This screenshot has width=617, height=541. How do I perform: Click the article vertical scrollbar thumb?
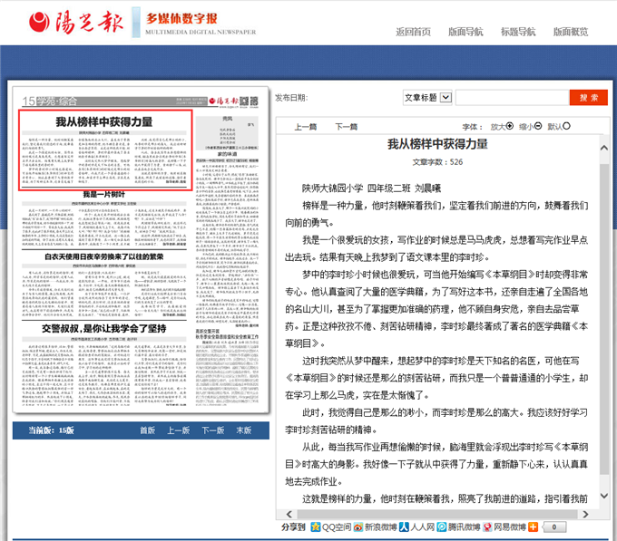coord(604,319)
